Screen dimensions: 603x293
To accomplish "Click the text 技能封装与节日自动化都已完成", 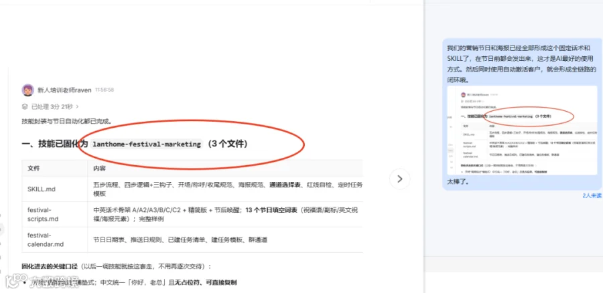I will 66,121.
